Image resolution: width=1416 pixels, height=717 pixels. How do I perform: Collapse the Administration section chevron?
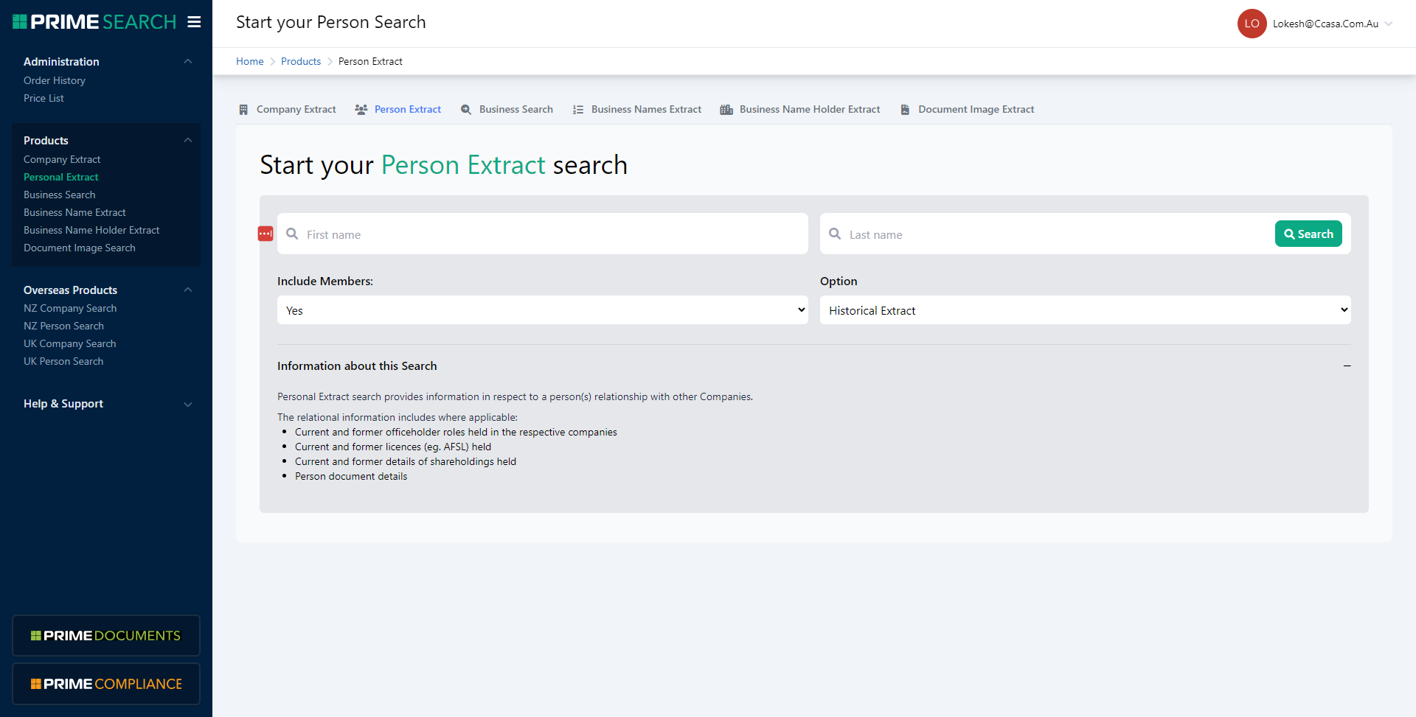point(188,61)
